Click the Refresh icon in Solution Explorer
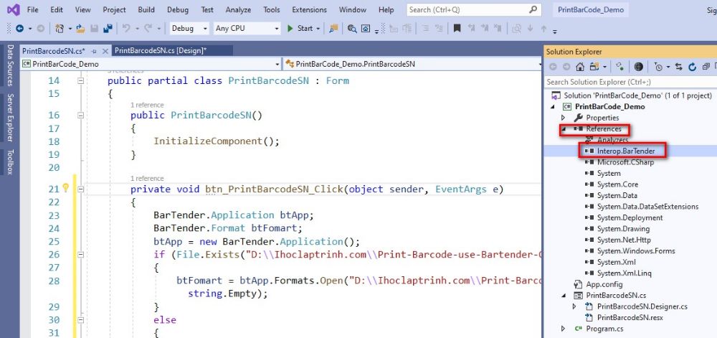Image resolution: width=717 pixels, height=338 pixels. 693,67
